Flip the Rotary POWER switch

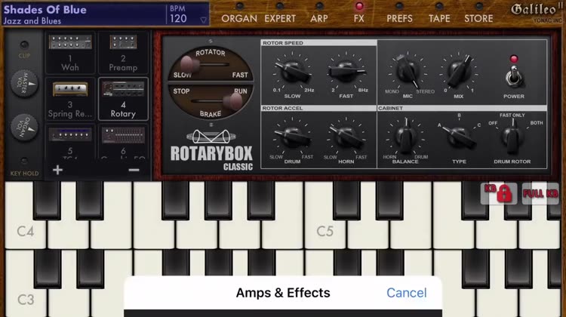click(x=514, y=77)
